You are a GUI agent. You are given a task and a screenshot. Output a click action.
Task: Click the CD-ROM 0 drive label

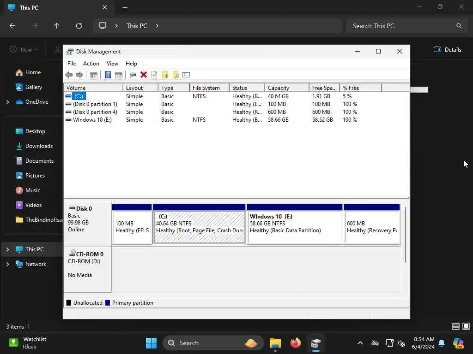[x=87, y=269]
